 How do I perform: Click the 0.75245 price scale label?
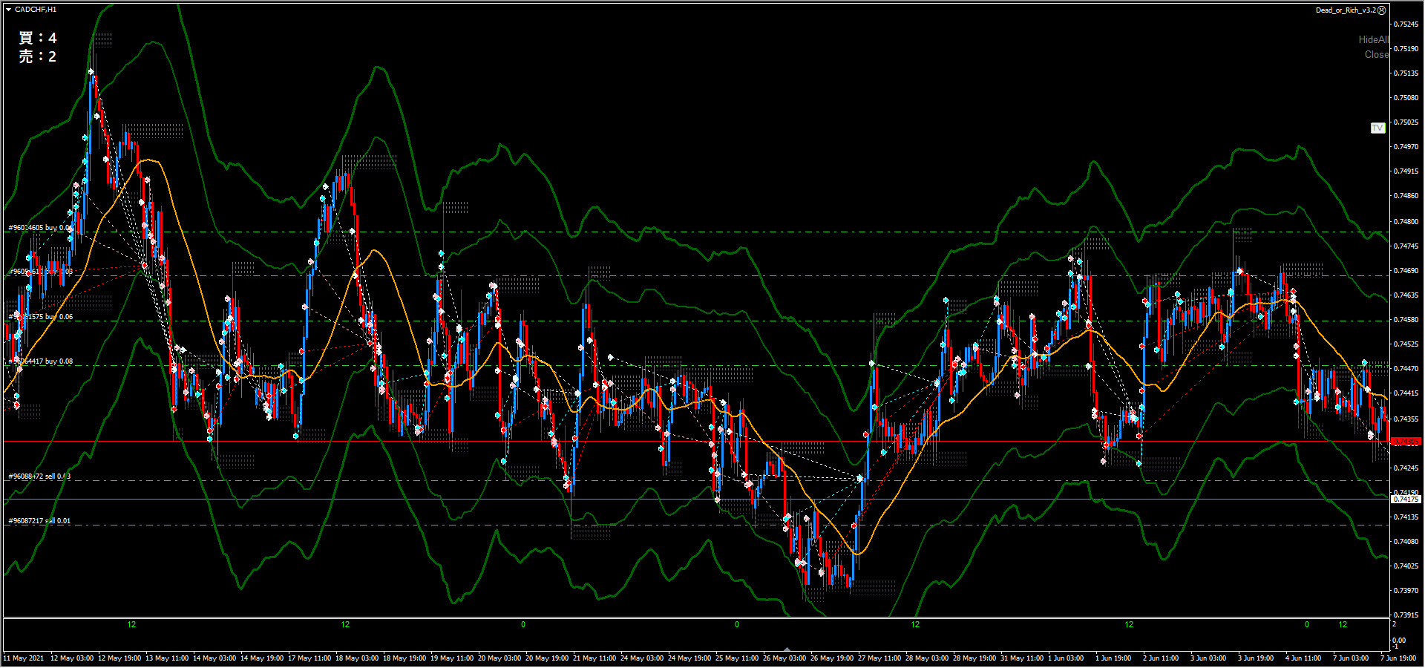1406,24
